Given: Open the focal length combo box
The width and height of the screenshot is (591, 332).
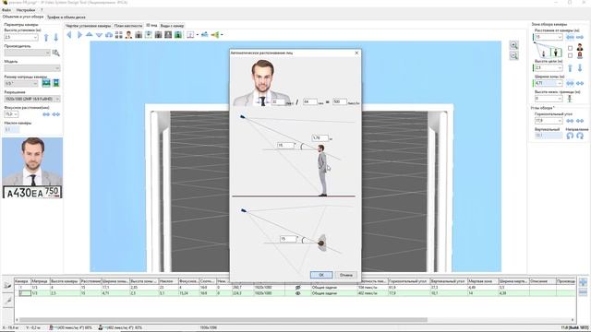Looking at the screenshot, I should coord(11,114).
